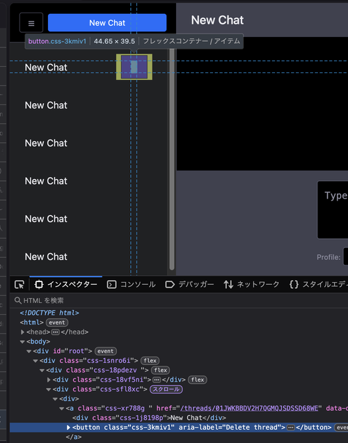
Task: Select the DOCTYPE html row
Action: point(179,313)
